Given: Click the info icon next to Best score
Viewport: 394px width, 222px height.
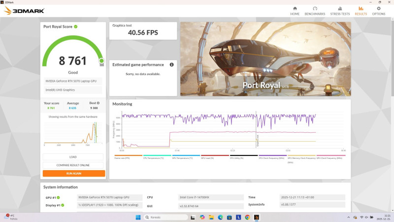Looking at the screenshot, I should (x=98, y=103).
